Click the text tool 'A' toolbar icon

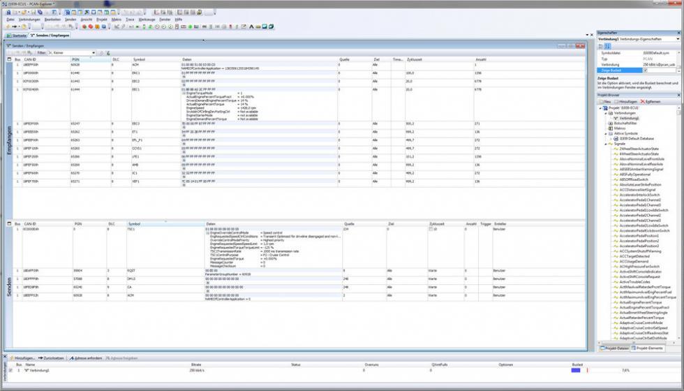(x=251, y=27)
